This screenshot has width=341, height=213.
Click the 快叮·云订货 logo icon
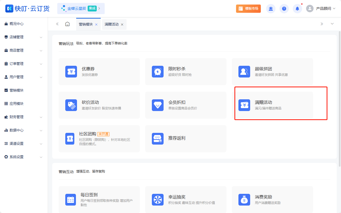(x=9, y=9)
